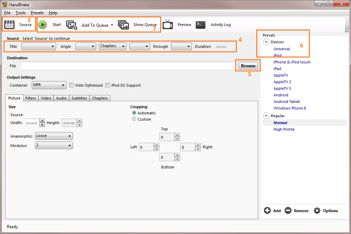Click the Source clapperboard icon
Screen dimensions: 351x234
(x=9, y=25)
